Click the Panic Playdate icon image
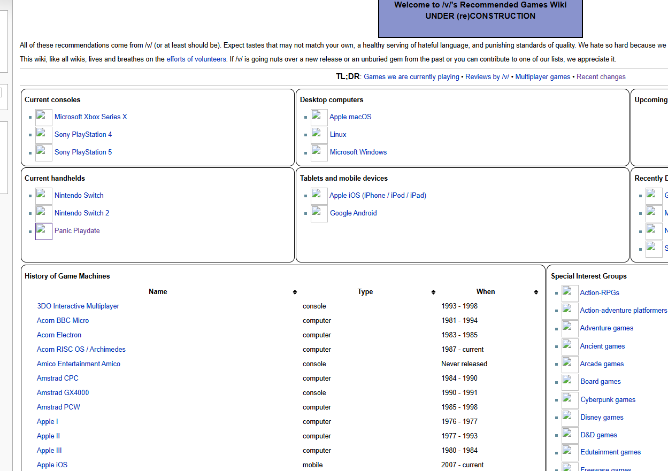Screen dimensions: 668x471 44,231
